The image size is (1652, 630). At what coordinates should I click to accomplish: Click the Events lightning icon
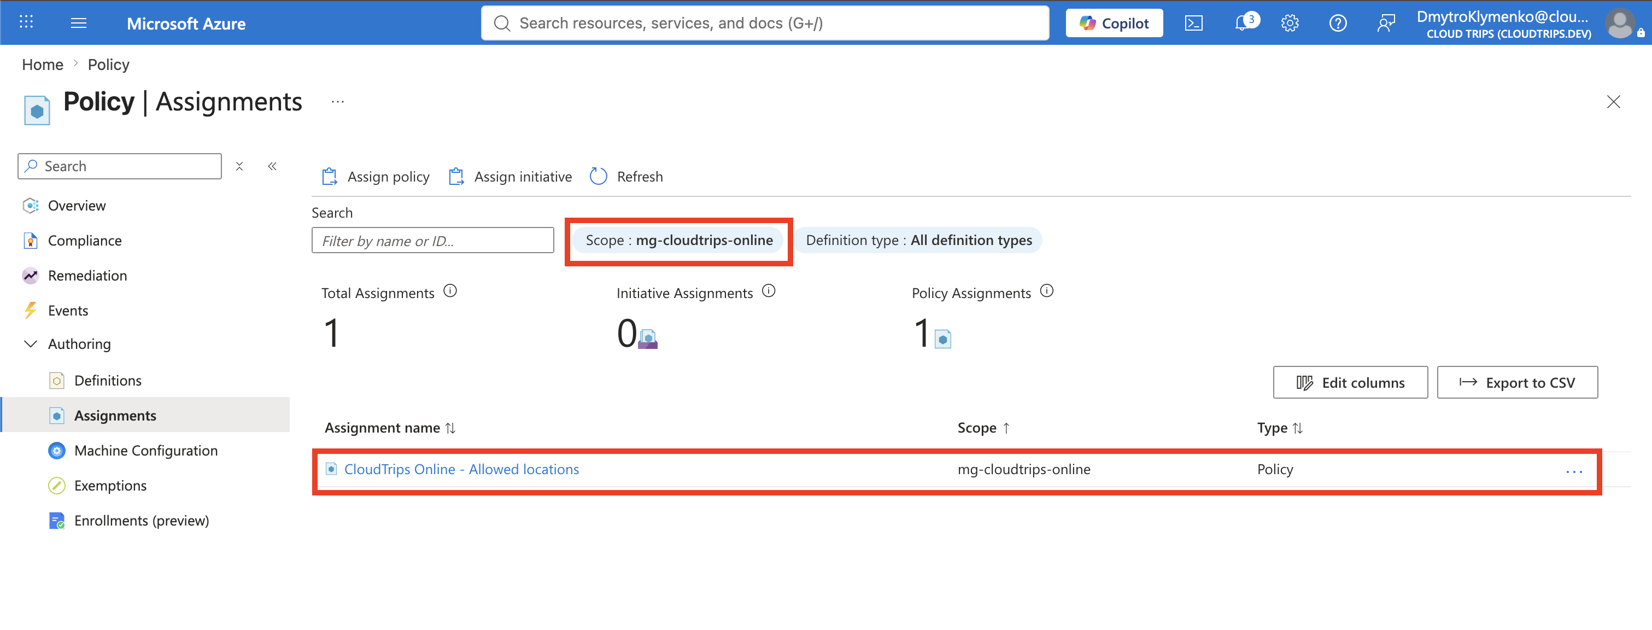point(30,311)
